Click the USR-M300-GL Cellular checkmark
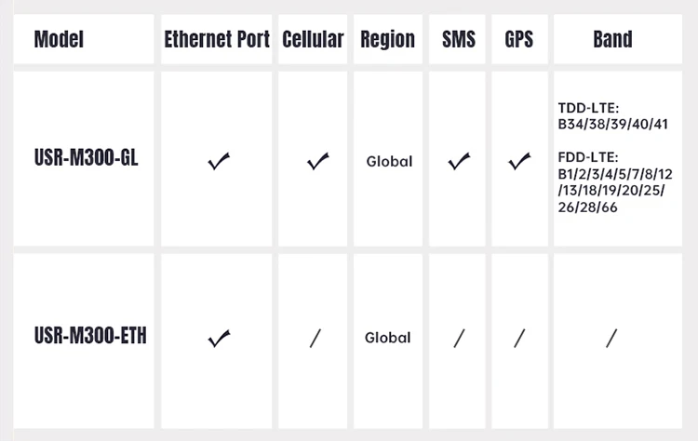Viewport: 698px width, 441px height. [x=318, y=162]
